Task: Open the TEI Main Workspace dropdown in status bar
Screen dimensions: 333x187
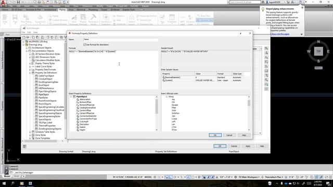Action: point(249,177)
